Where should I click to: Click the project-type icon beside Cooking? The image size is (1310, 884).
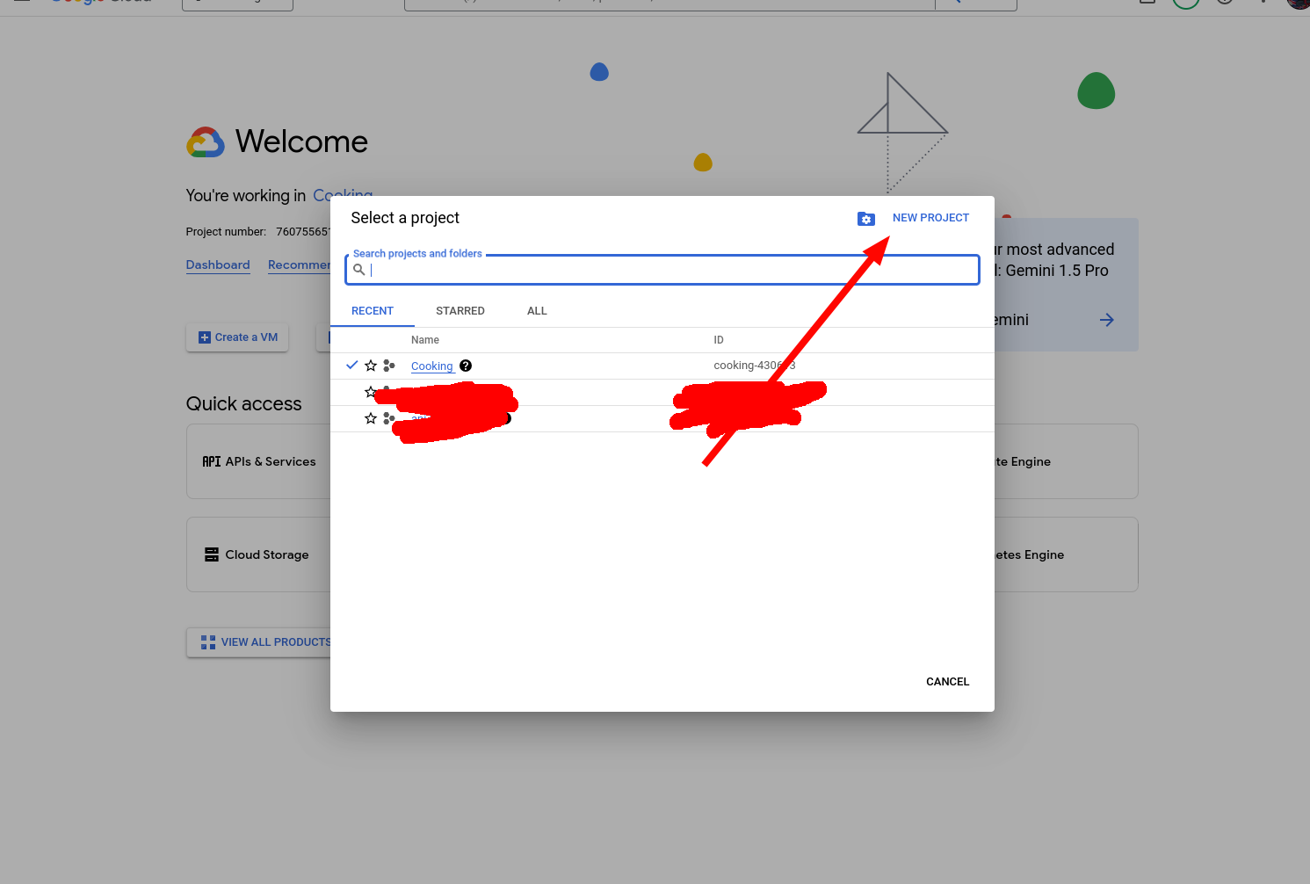tap(389, 366)
